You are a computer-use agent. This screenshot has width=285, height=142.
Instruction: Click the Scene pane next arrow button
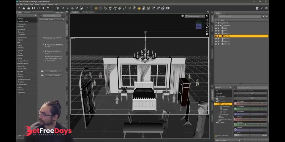click(x=267, y=16)
